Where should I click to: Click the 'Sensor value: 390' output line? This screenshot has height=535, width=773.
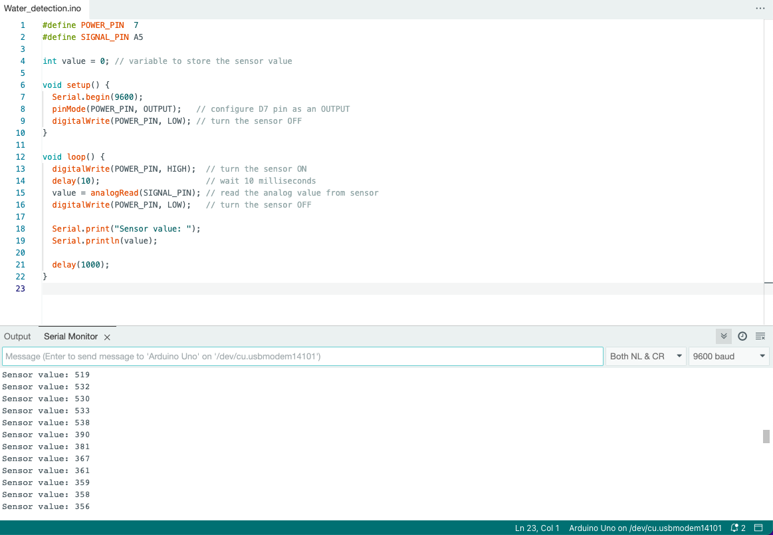point(46,435)
